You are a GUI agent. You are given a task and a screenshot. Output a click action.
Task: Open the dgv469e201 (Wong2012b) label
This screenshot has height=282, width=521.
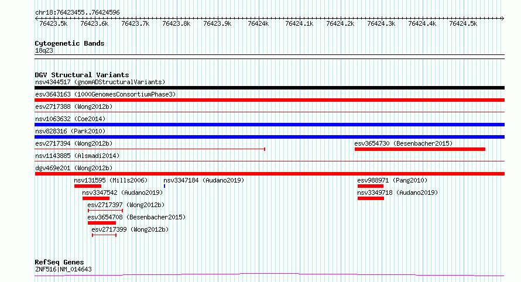click(74, 168)
